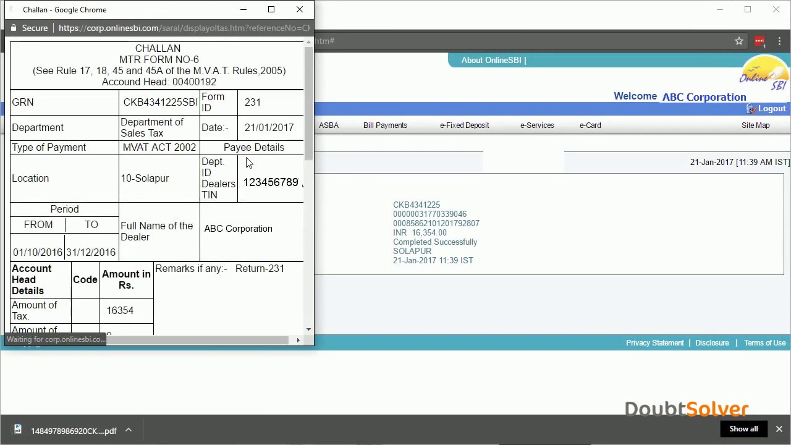The image size is (791, 445).
Task: Click the Secure padlock icon in the Challan window
Action: point(14,28)
